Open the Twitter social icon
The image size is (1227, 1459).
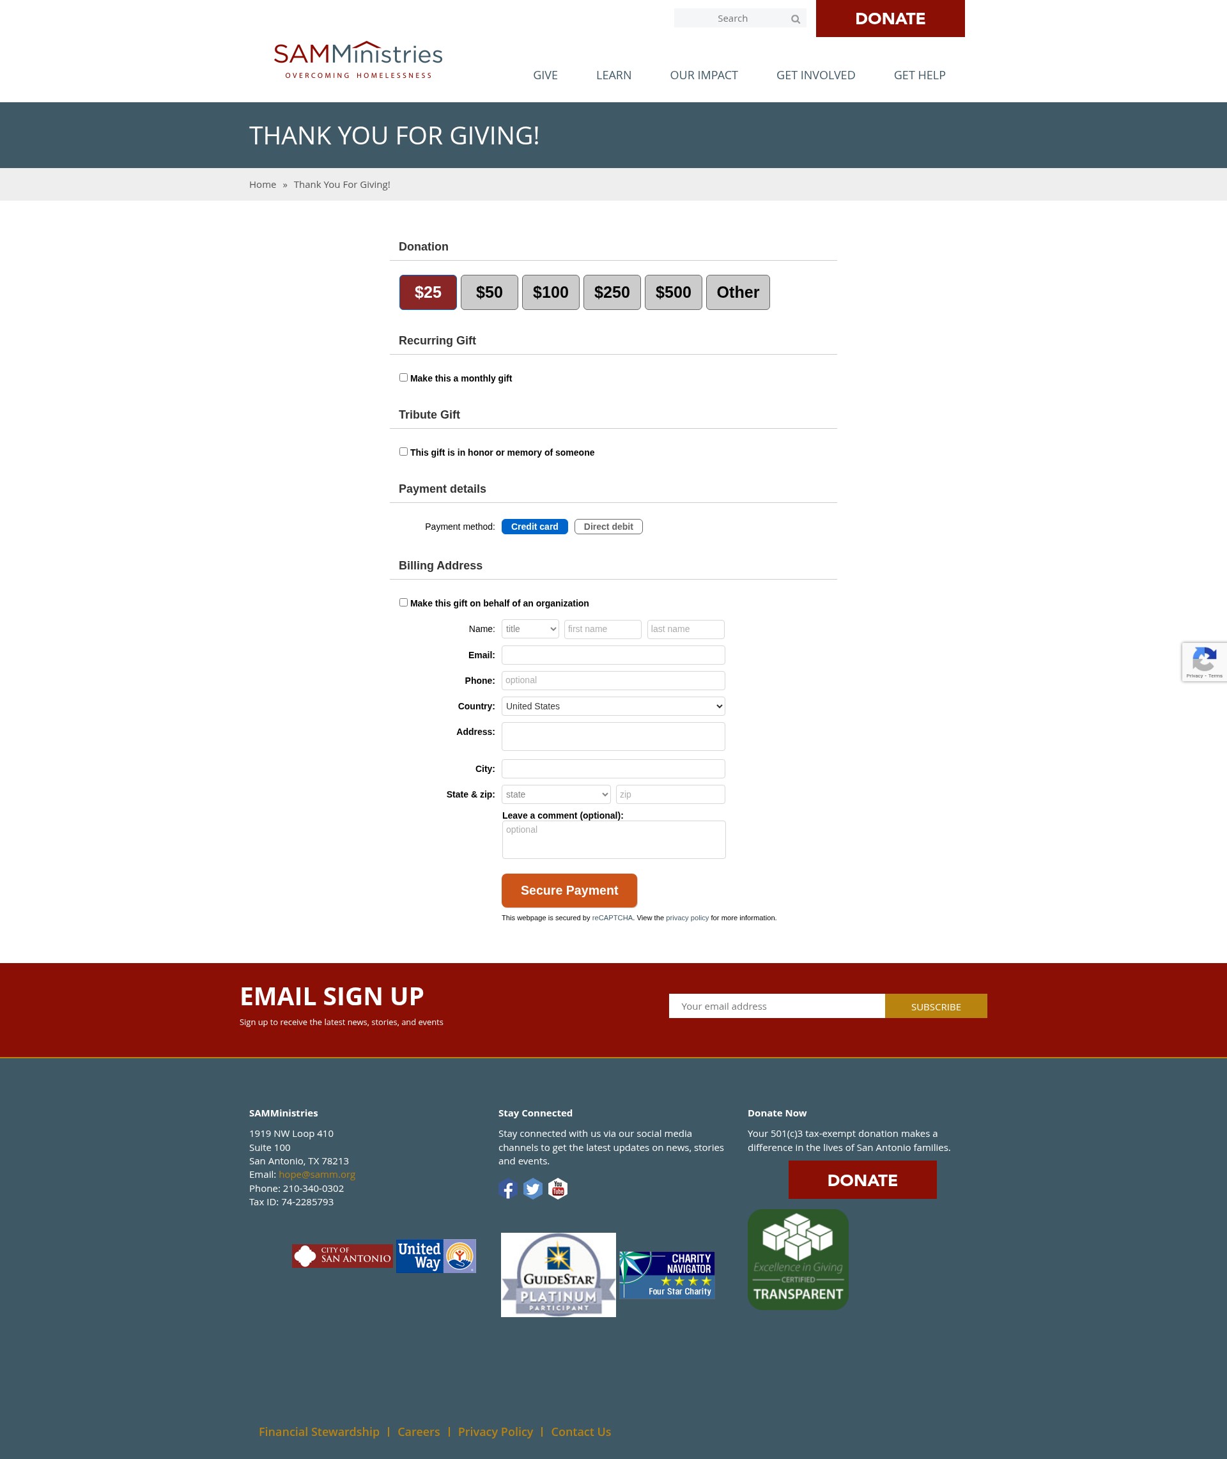pyautogui.click(x=533, y=1189)
